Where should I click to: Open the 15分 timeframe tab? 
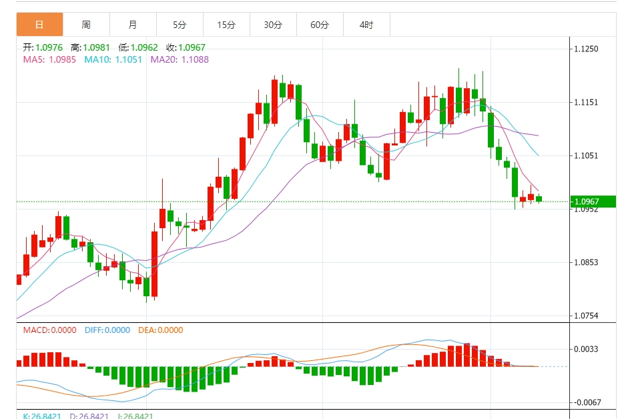(226, 25)
